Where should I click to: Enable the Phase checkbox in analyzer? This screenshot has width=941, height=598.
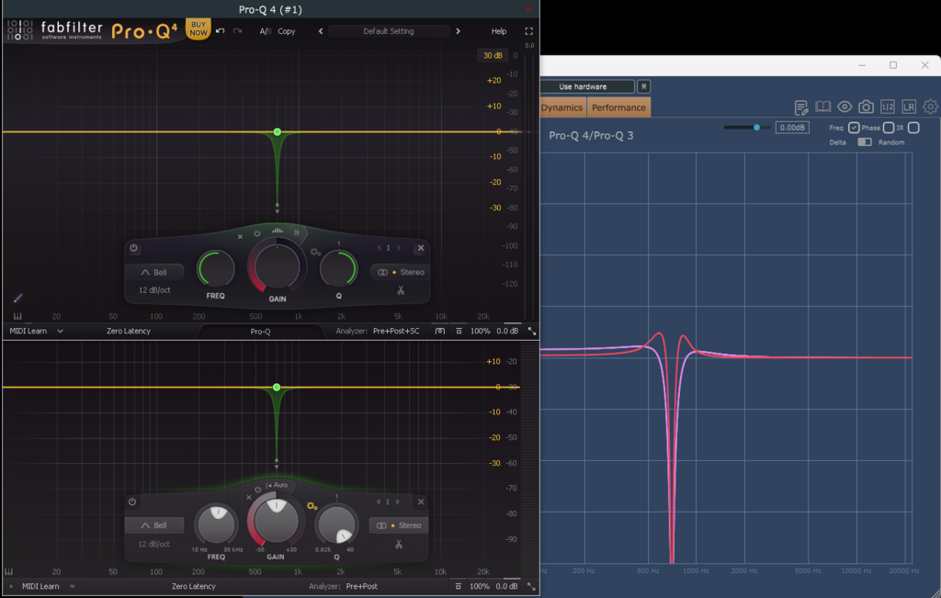(x=889, y=128)
